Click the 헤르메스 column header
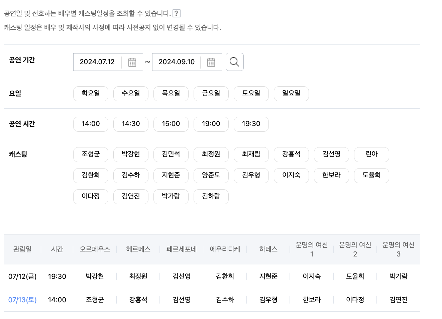The width and height of the screenshot is (442, 319). coord(138,249)
